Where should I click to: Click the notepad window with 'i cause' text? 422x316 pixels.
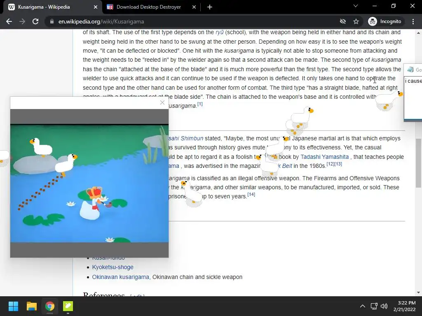coord(413,93)
